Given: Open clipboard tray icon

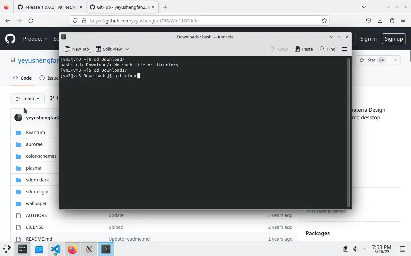Looking at the screenshot, I should coord(346,249).
